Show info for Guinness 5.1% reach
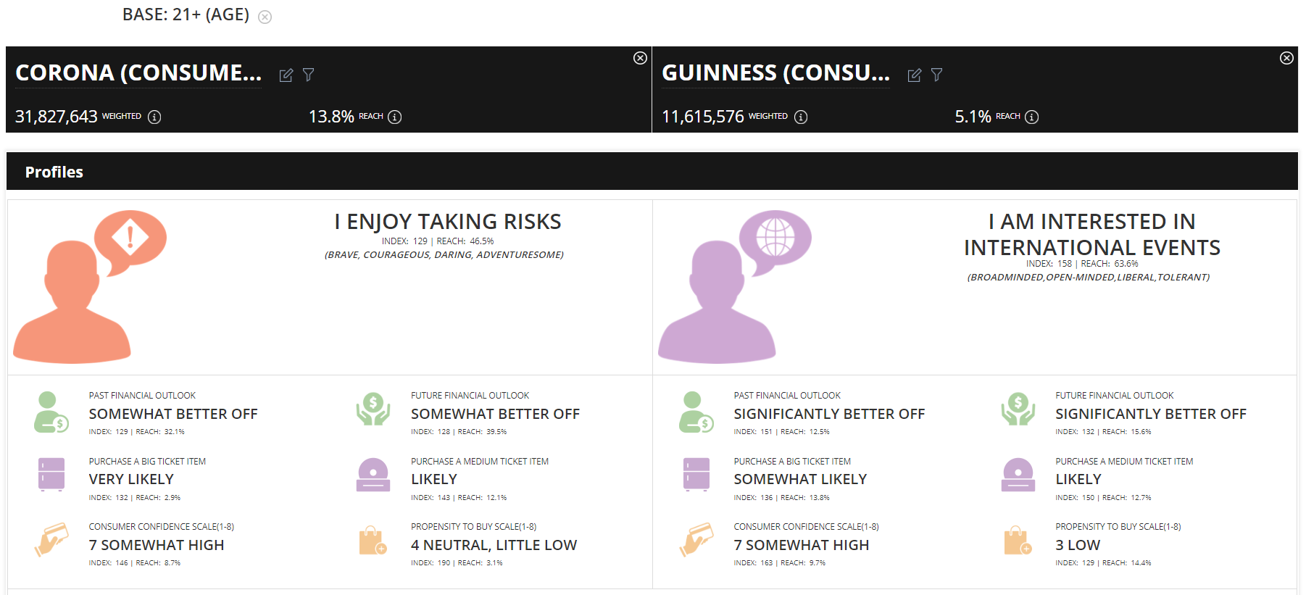Screen dimensions: 1306x595 pos(1032,117)
